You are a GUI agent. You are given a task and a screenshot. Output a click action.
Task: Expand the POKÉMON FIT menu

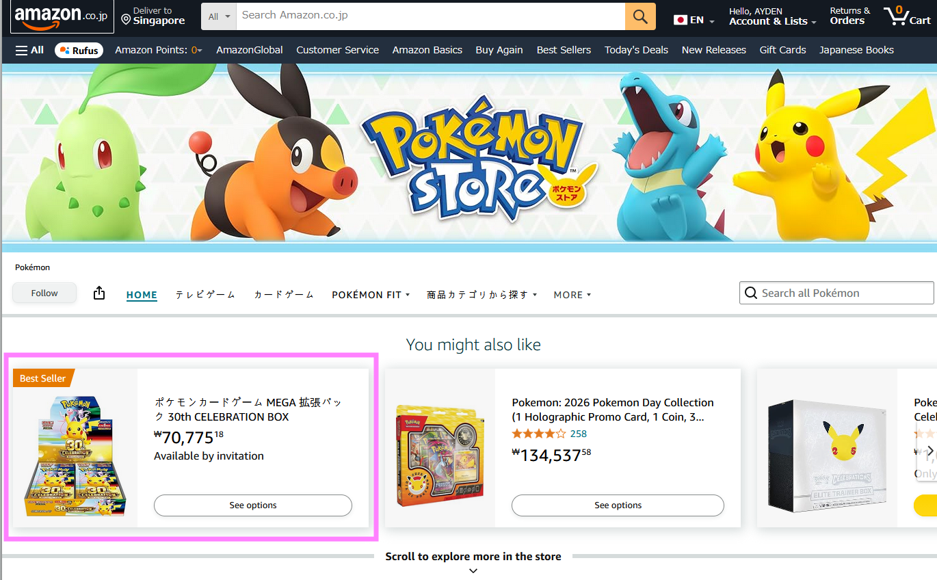point(371,295)
